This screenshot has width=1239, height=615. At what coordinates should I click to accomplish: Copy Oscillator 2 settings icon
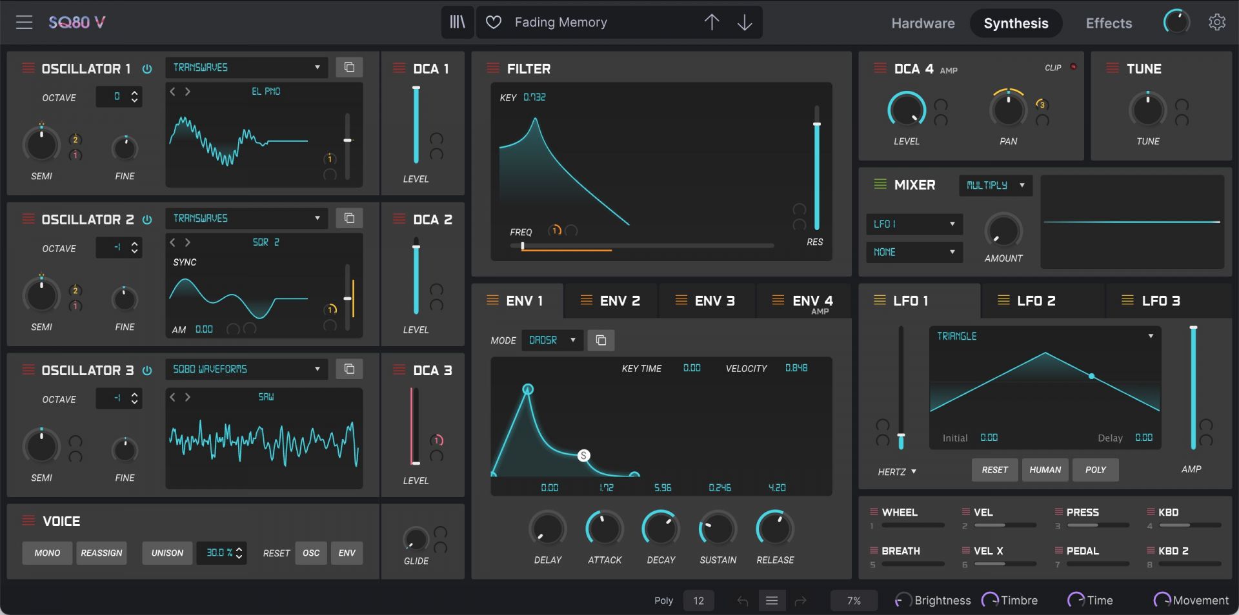point(349,218)
